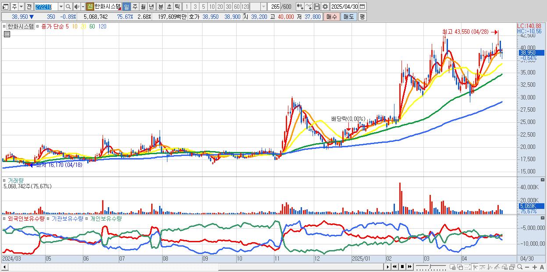
Task: Click the 매수 buy button
Action: [332, 17]
